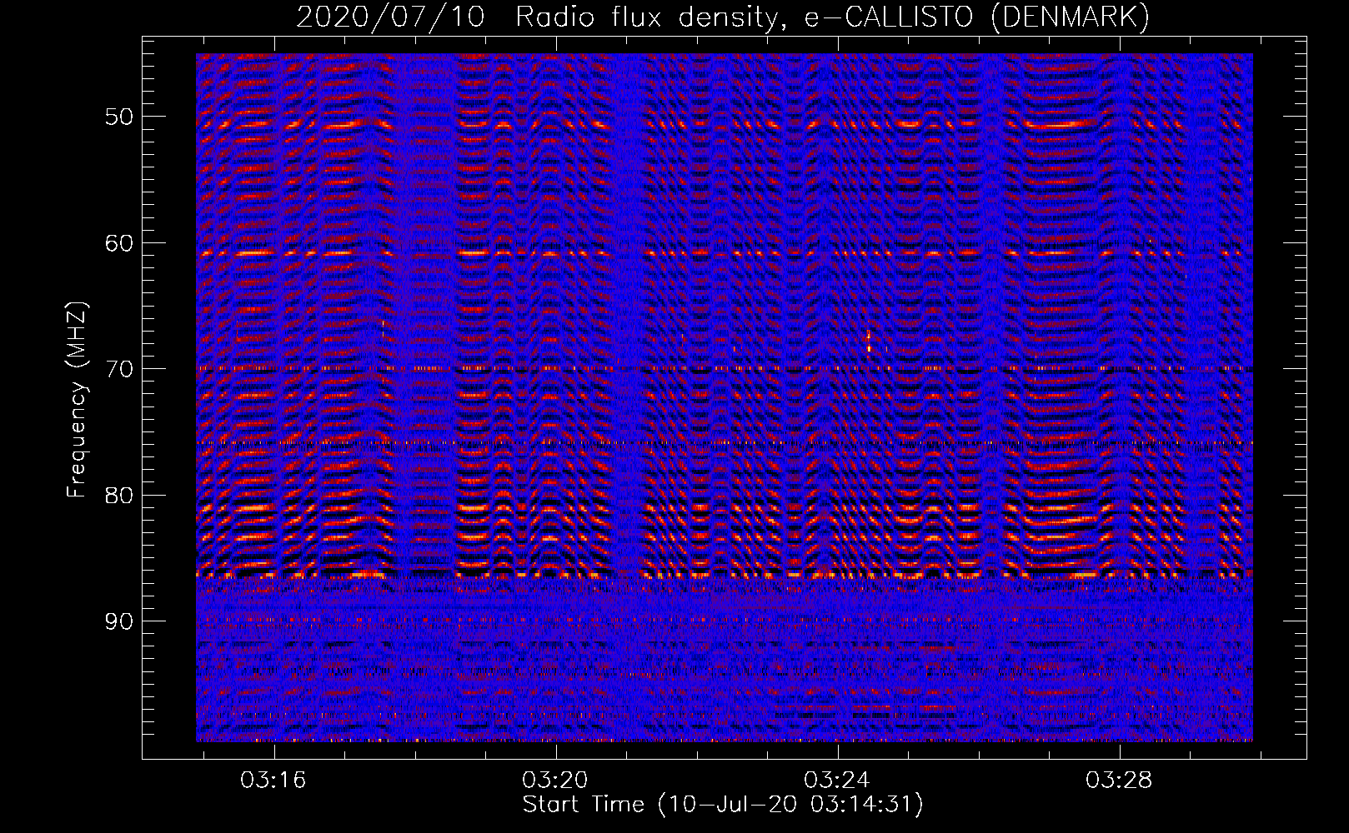Click the 'Start Time (10-Jul-20 03:14:31)' label
Viewport: 1349px width, 833px height.
pos(723,805)
